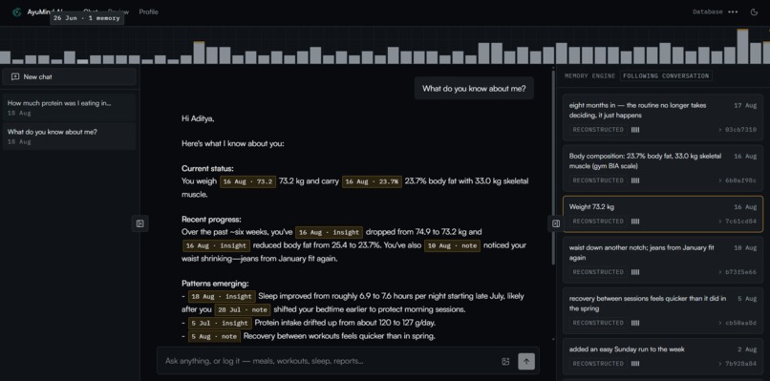Select the 'added an easy Sunday run' card
The width and height of the screenshot is (770, 381).
(662, 356)
